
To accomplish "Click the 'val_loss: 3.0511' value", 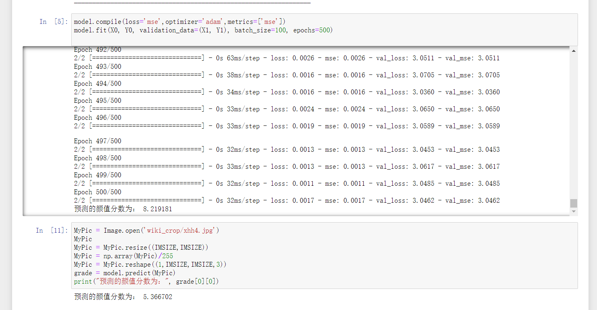I will point(405,58).
